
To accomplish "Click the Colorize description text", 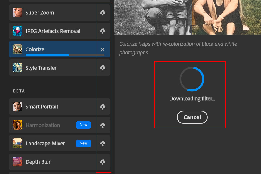I will click(178, 48).
